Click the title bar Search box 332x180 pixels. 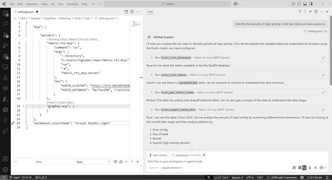click(168, 4)
